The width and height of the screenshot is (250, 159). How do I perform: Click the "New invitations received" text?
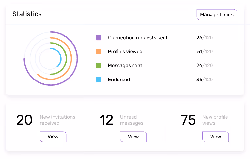coord(57,120)
